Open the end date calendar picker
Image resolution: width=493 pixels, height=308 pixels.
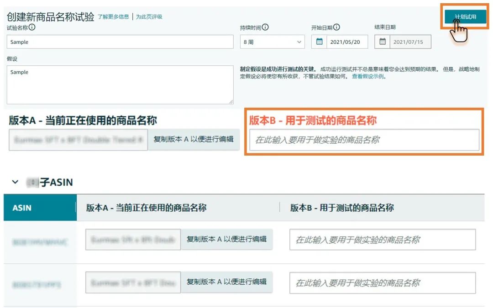382,42
